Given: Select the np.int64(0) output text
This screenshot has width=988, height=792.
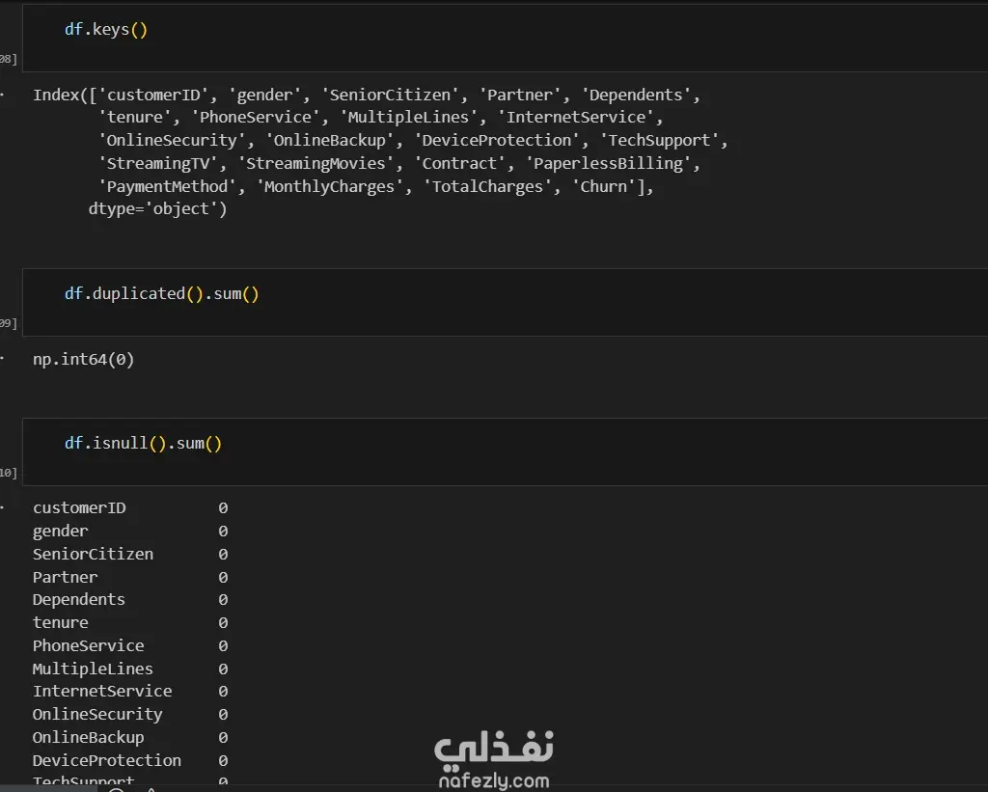Looking at the screenshot, I should pyautogui.click(x=84, y=360).
